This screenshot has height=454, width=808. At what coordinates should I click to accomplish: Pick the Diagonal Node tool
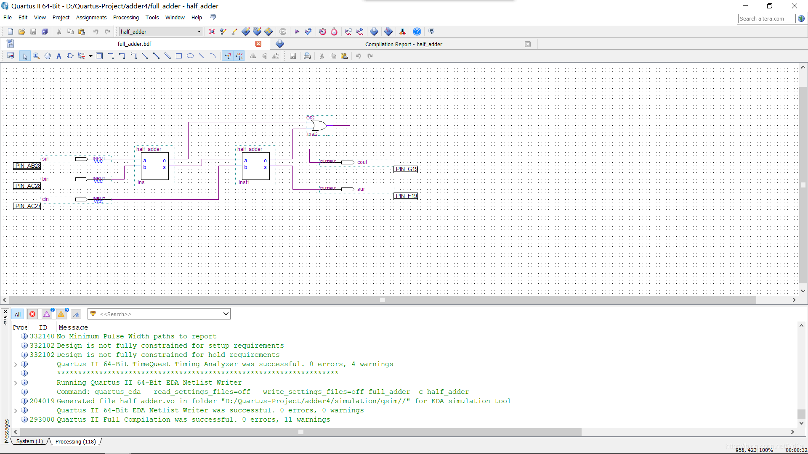coord(145,56)
